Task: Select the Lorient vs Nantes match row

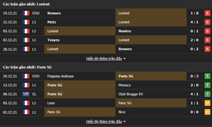Action: [x=106, y=31]
